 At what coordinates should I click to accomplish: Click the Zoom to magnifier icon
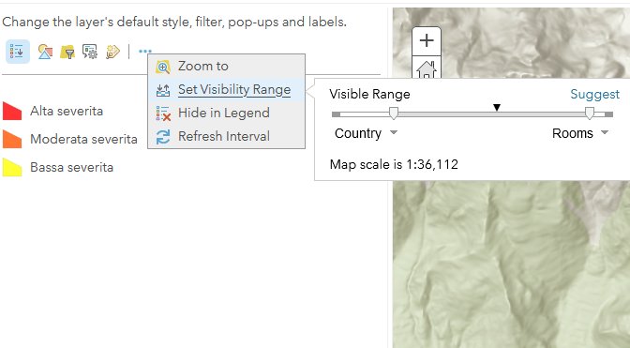[x=163, y=67]
